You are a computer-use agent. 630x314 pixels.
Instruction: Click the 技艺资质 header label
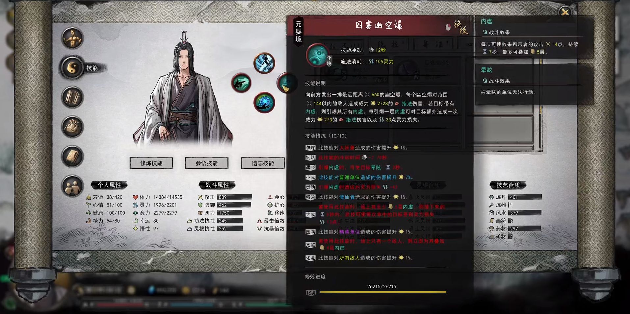click(x=508, y=185)
